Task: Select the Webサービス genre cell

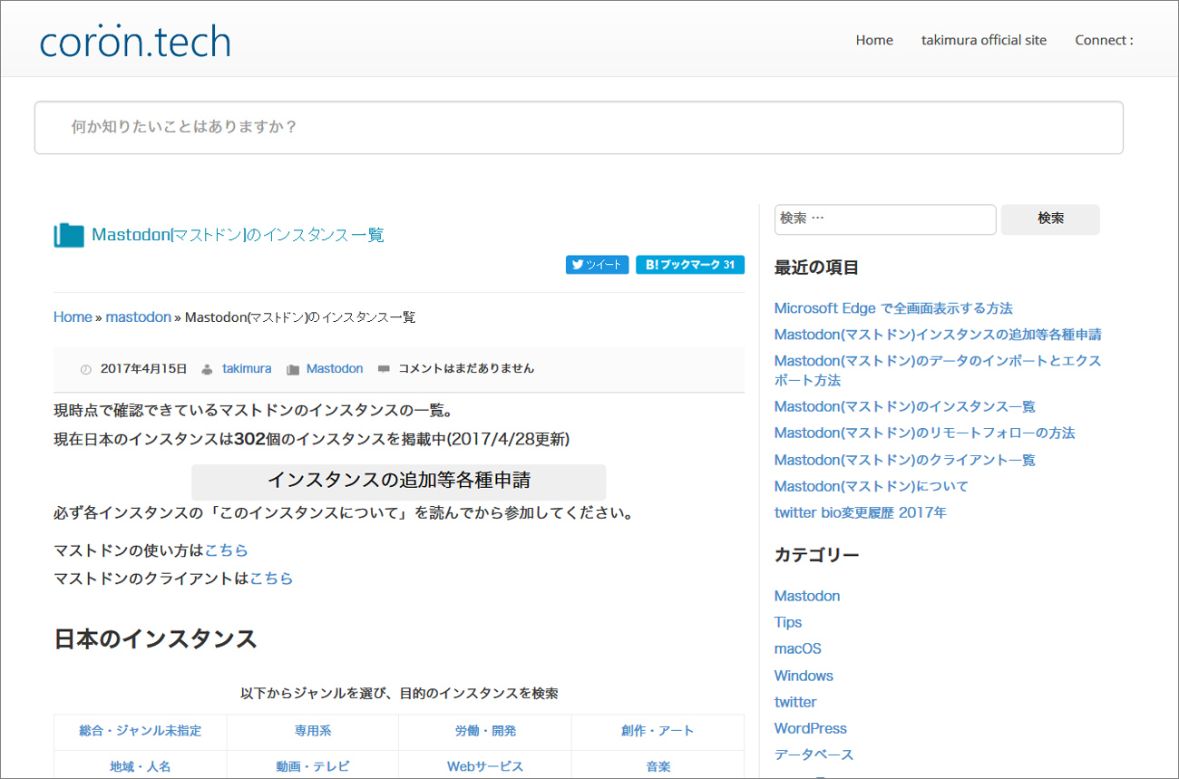Action: point(485,766)
